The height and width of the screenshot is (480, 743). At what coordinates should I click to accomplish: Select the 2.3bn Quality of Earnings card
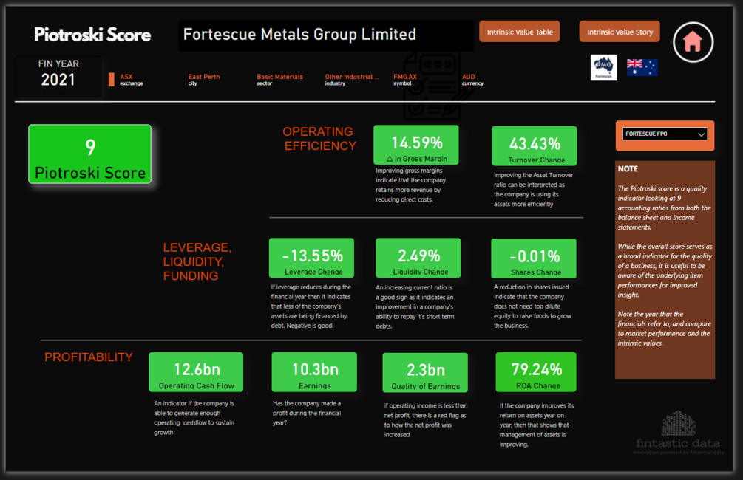click(x=425, y=372)
